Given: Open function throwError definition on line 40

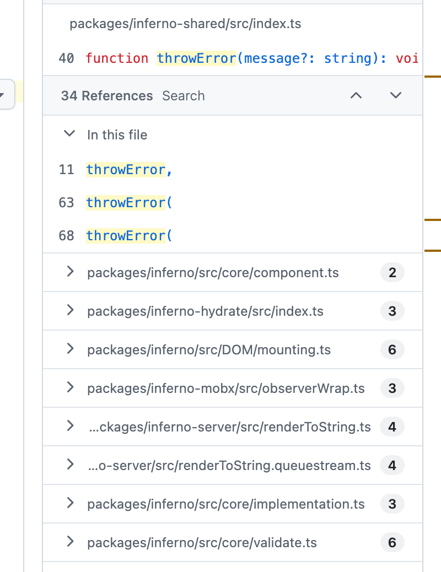Looking at the screenshot, I should [252, 58].
